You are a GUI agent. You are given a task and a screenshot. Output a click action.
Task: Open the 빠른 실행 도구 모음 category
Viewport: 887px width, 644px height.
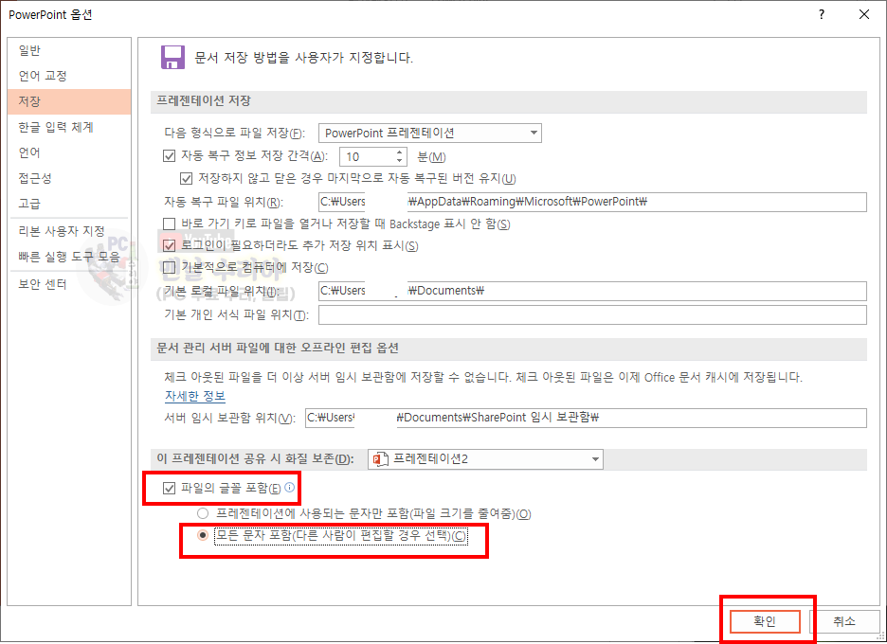(x=69, y=257)
